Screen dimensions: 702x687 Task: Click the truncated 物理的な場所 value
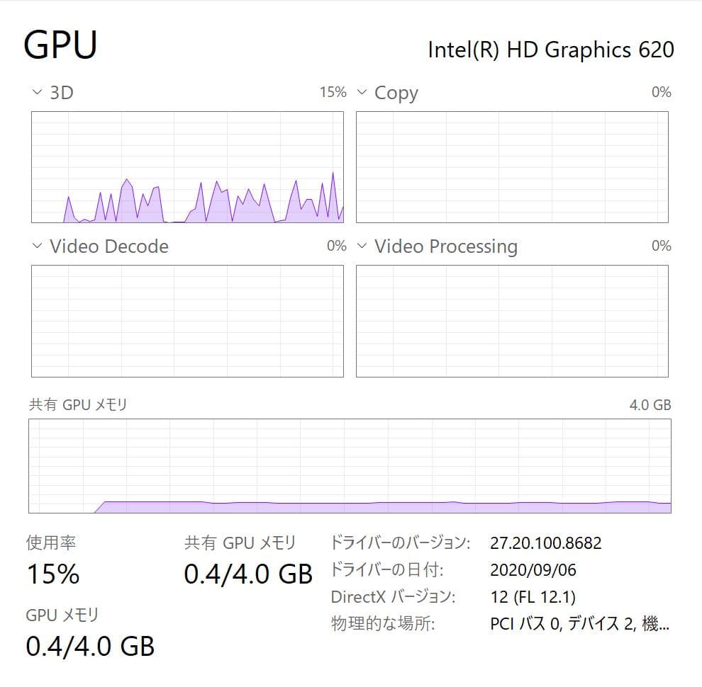(578, 623)
